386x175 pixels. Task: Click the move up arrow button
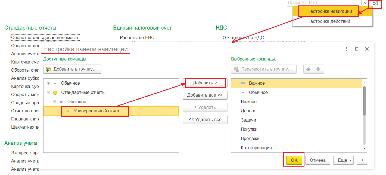(x=308, y=69)
